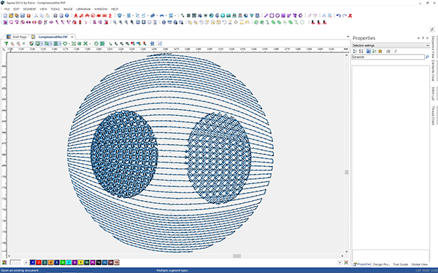This screenshot has width=438, height=273.
Task: Click the horizontal scrollbar thumb
Action: pyautogui.click(x=237, y=256)
